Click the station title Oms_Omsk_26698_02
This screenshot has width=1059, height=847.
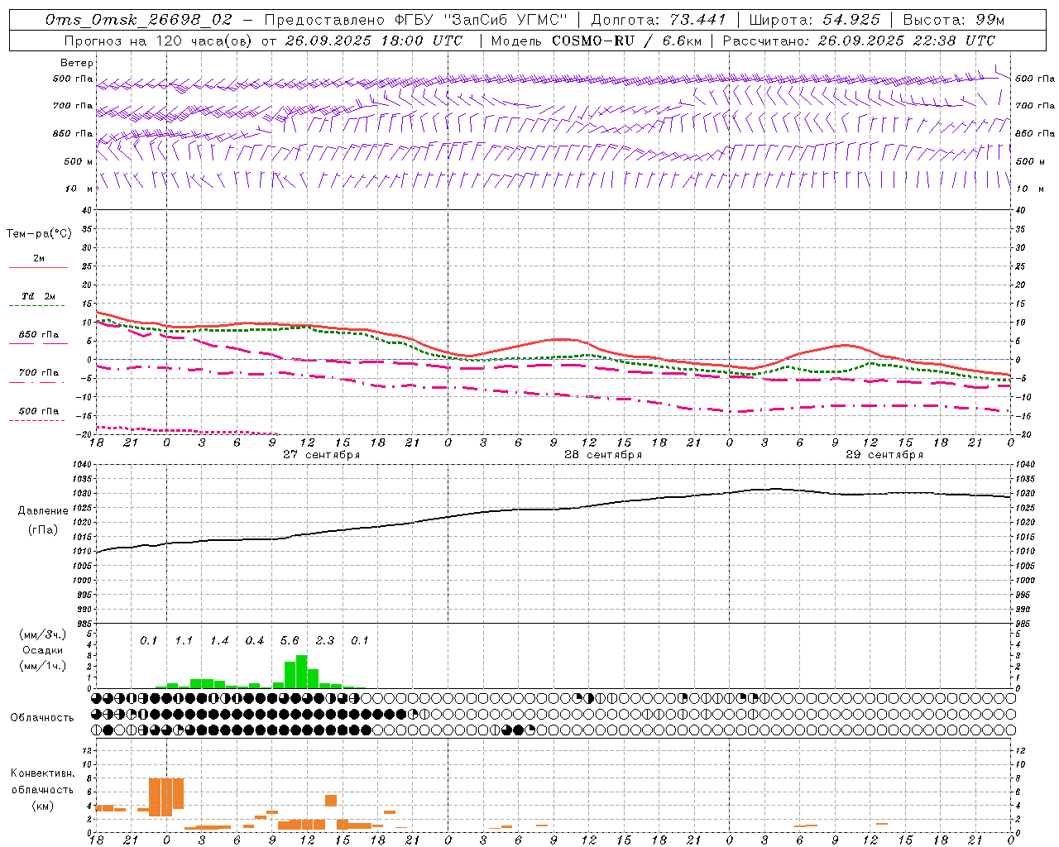[140, 20]
